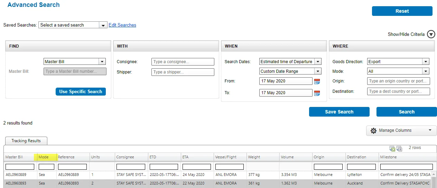Viewport: 437px width, 188px height.
Task: Switch to the Tracking Results tab
Action: click(x=26, y=141)
